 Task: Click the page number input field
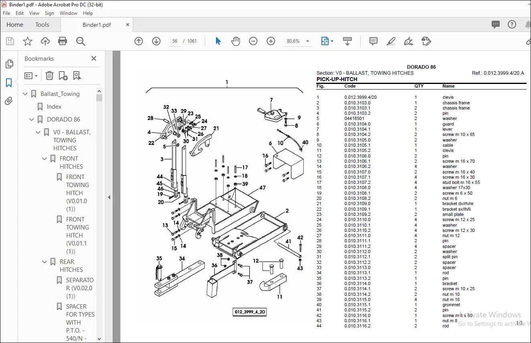[175, 41]
